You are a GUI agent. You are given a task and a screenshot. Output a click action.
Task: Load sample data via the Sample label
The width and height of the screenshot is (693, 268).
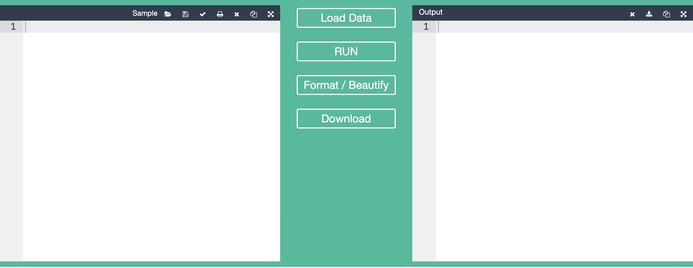[x=145, y=13]
